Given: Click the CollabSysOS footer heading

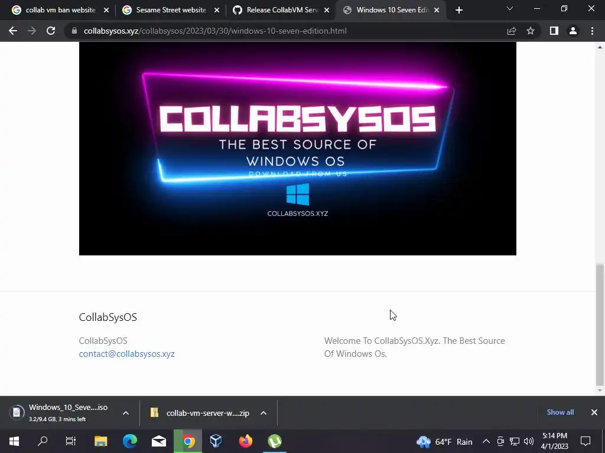Looking at the screenshot, I should pyautogui.click(x=108, y=317).
